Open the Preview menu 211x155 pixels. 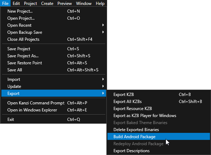coord(64,3)
